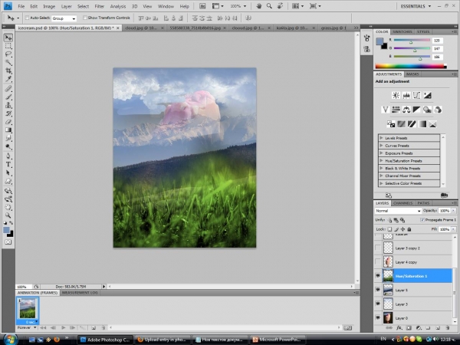The image size is (460, 345).
Task: Click the layer Opacity input field
Action: [445, 211]
